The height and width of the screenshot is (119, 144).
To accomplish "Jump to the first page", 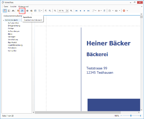I will point(76,11).
